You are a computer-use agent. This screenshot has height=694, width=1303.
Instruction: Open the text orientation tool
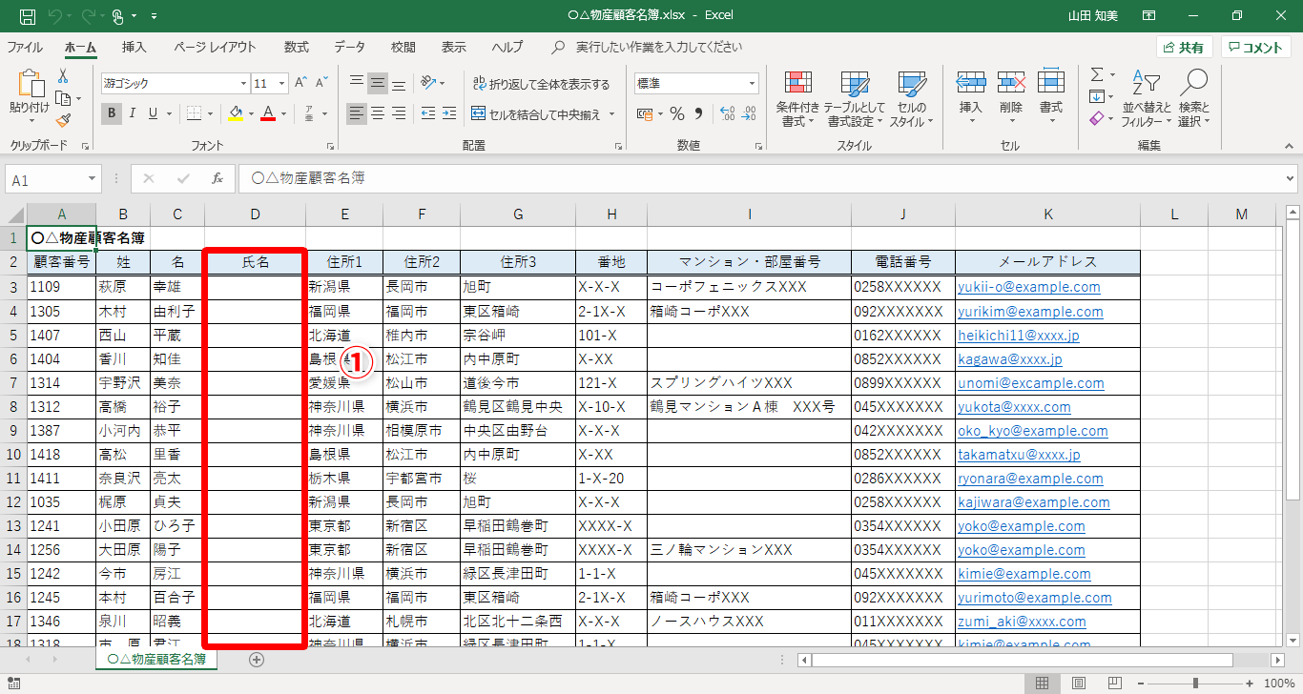point(429,83)
